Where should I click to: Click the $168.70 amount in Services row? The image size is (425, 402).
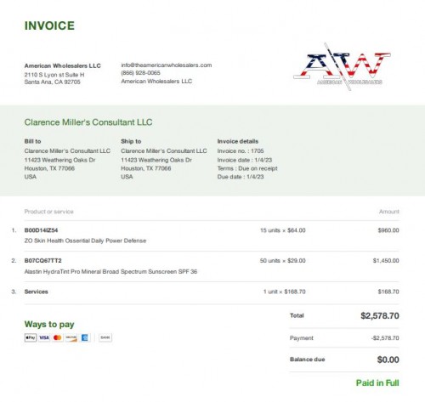coord(388,292)
